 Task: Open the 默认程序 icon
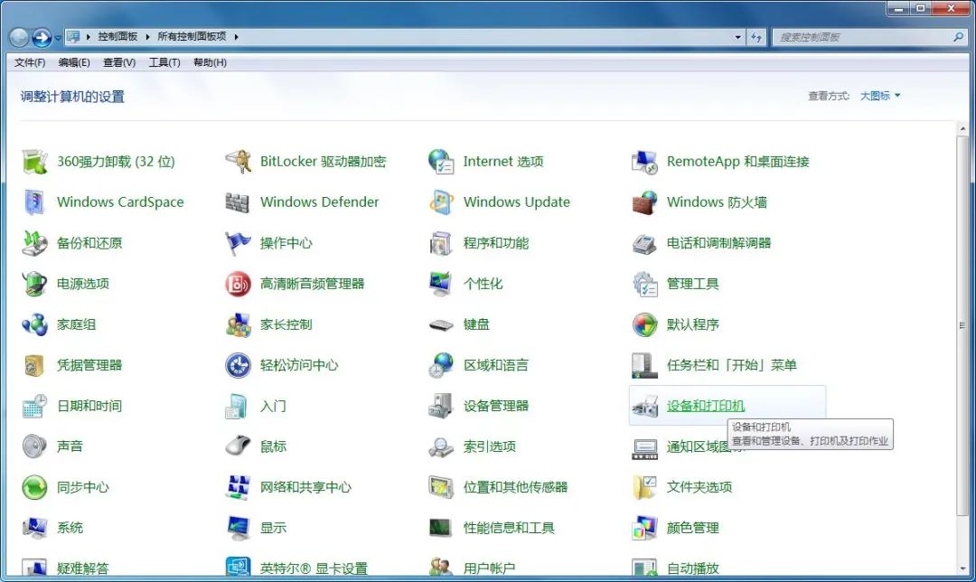[644, 324]
